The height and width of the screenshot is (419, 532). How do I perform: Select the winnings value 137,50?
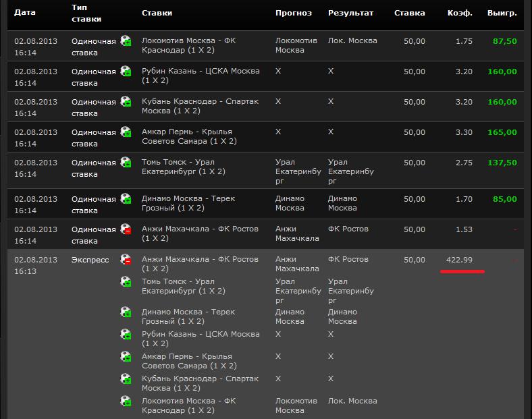click(x=502, y=163)
